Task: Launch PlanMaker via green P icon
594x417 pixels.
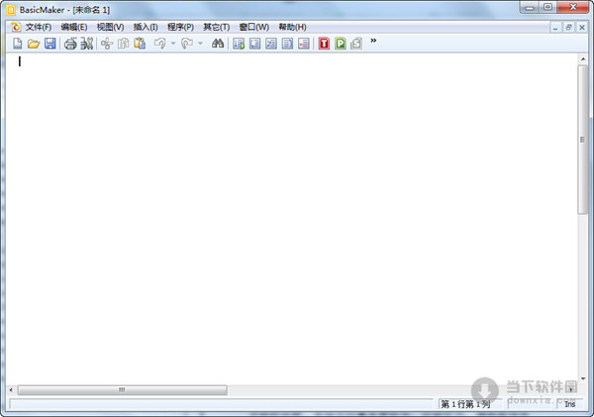Action: (341, 44)
